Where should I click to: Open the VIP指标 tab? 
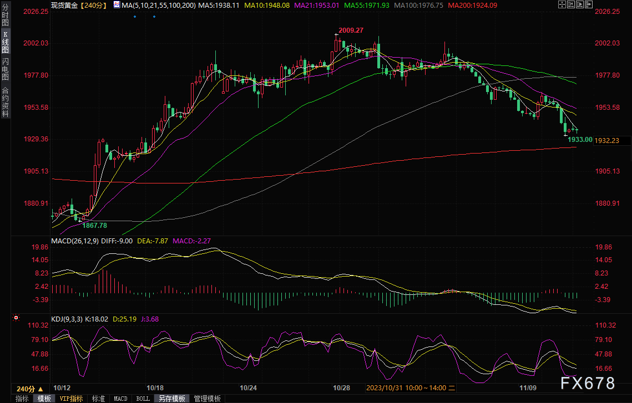tap(70, 399)
